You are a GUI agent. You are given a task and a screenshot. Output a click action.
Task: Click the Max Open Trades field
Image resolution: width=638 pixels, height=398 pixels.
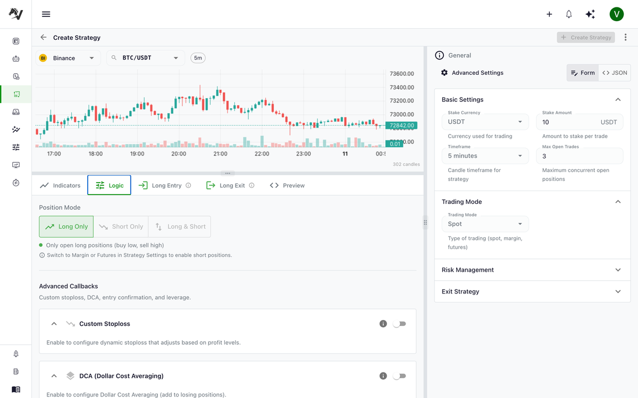pos(580,156)
